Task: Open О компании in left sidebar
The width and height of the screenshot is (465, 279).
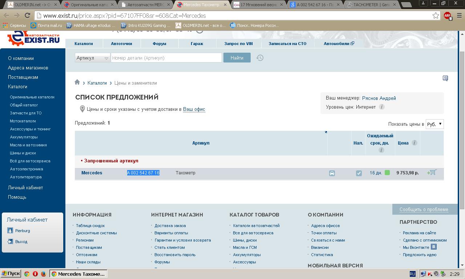Action: click(21, 58)
